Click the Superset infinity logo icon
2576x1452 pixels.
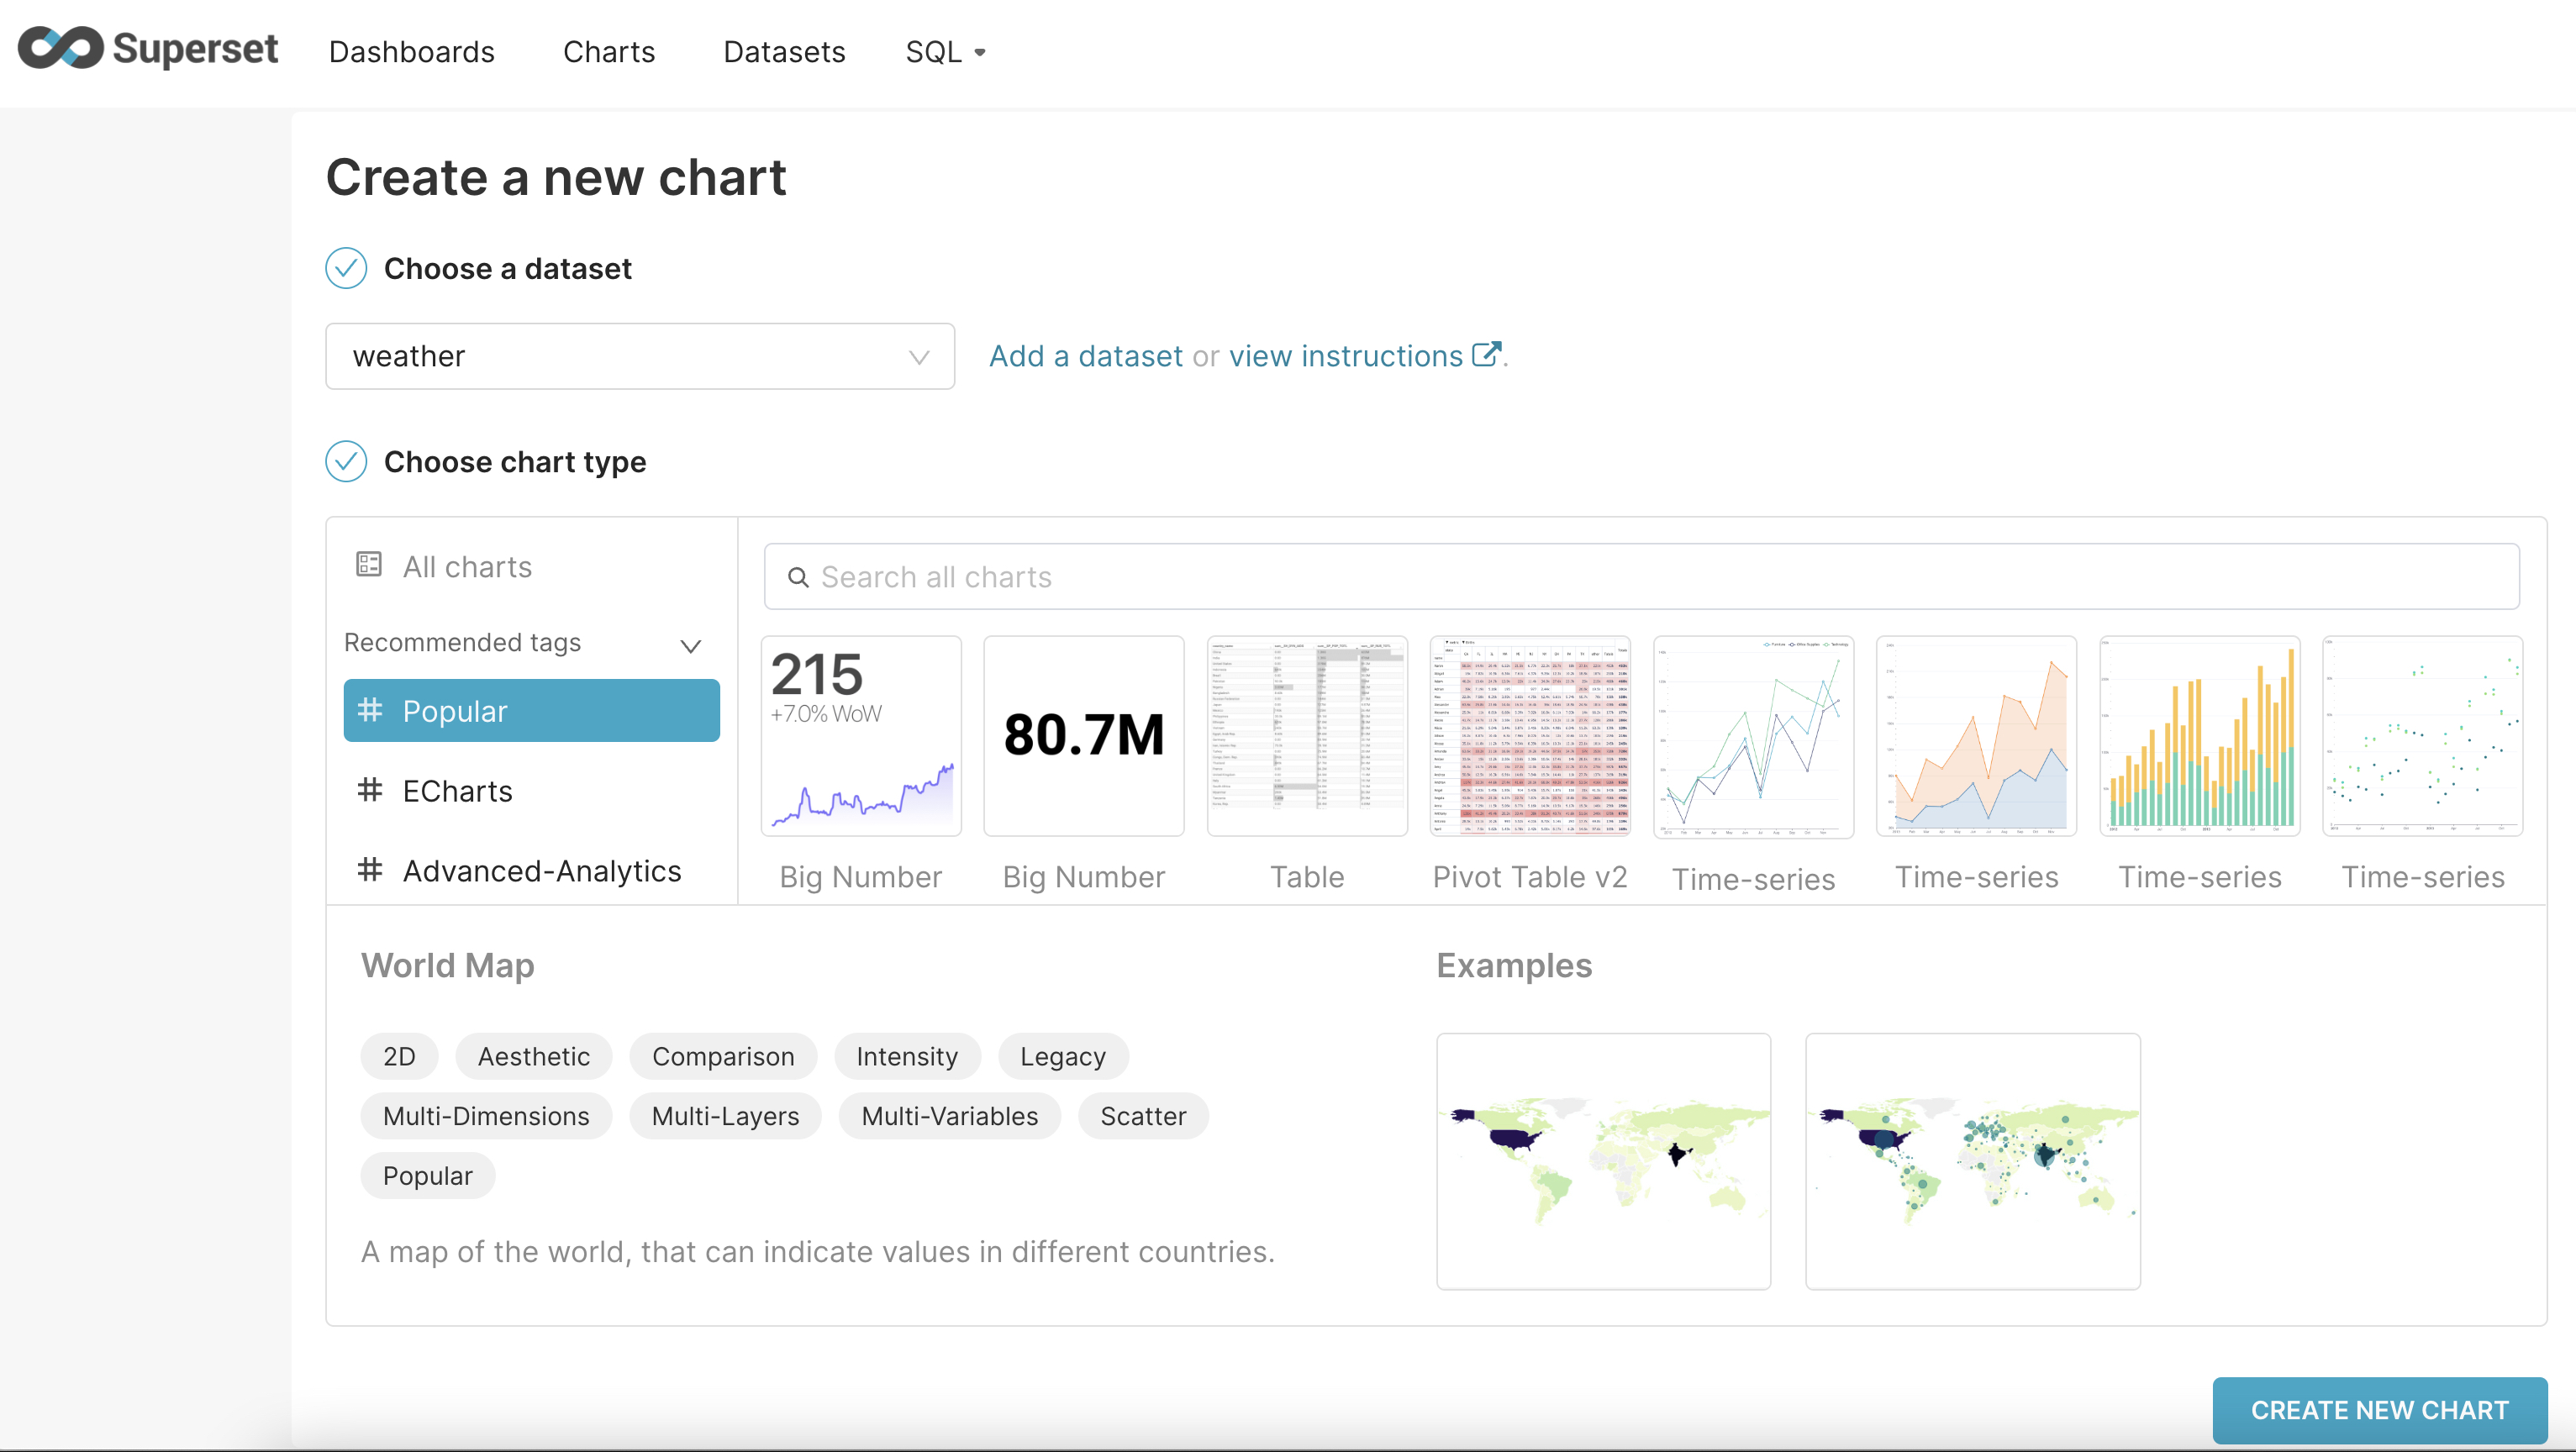click(x=60, y=49)
